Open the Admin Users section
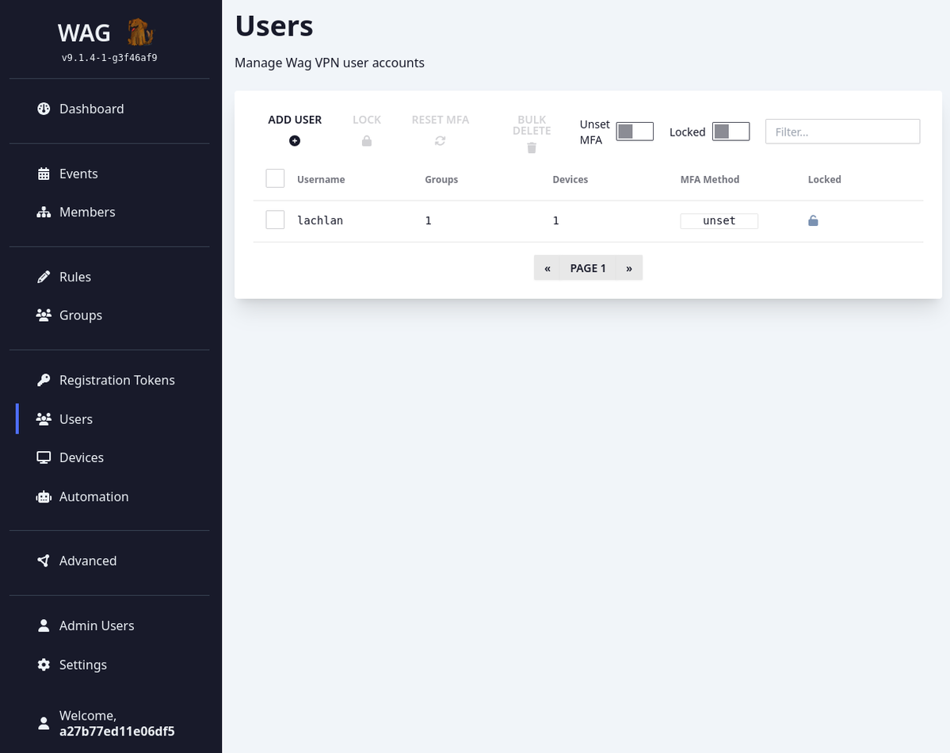This screenshot has height=753, width=950. tap(96, 626)
